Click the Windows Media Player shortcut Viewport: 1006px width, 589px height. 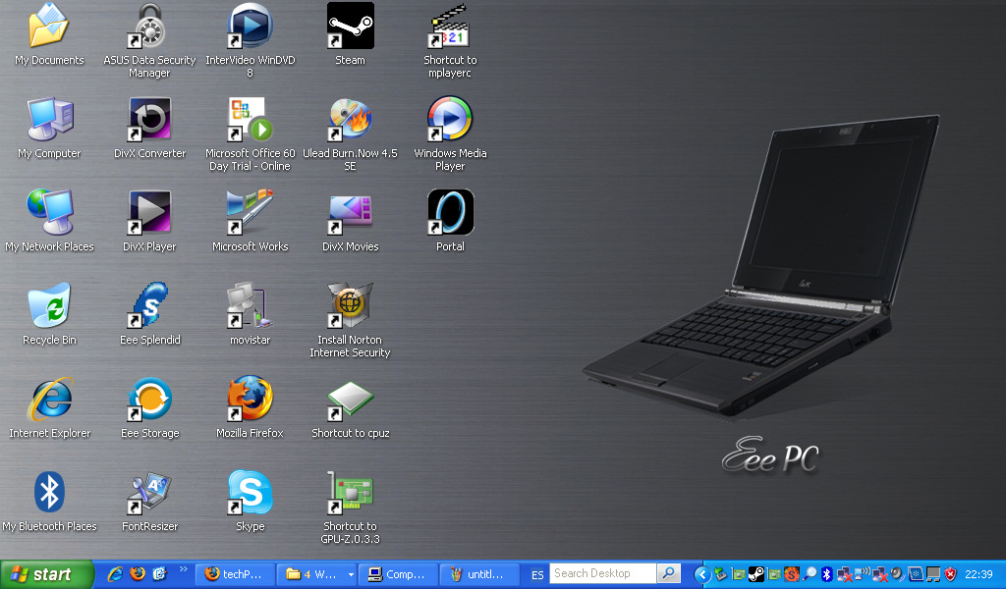click(450, 120)
